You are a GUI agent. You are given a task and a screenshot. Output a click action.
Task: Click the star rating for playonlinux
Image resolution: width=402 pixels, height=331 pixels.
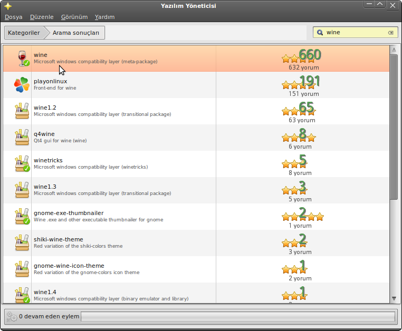click(x=299, y=85)
